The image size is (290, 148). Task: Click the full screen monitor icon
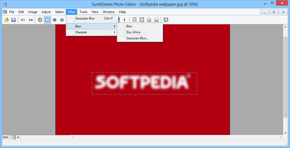166,20
